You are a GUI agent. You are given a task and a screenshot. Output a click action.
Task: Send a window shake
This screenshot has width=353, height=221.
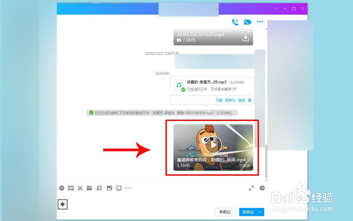(x=119, y=188)
